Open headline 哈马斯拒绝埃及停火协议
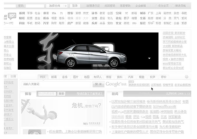The image size is (197, 139). click(x=164, y=102)
